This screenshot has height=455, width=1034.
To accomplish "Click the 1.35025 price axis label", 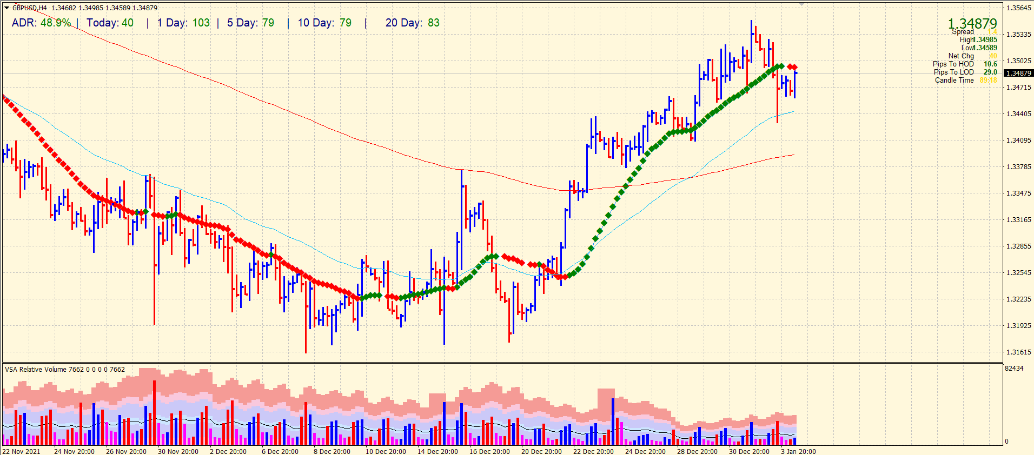I will pos(1019,61).
